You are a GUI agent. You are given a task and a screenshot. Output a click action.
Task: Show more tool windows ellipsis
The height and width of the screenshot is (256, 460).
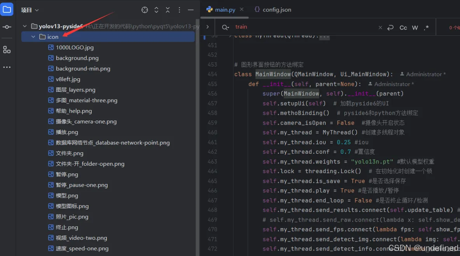tap(7, 67)
